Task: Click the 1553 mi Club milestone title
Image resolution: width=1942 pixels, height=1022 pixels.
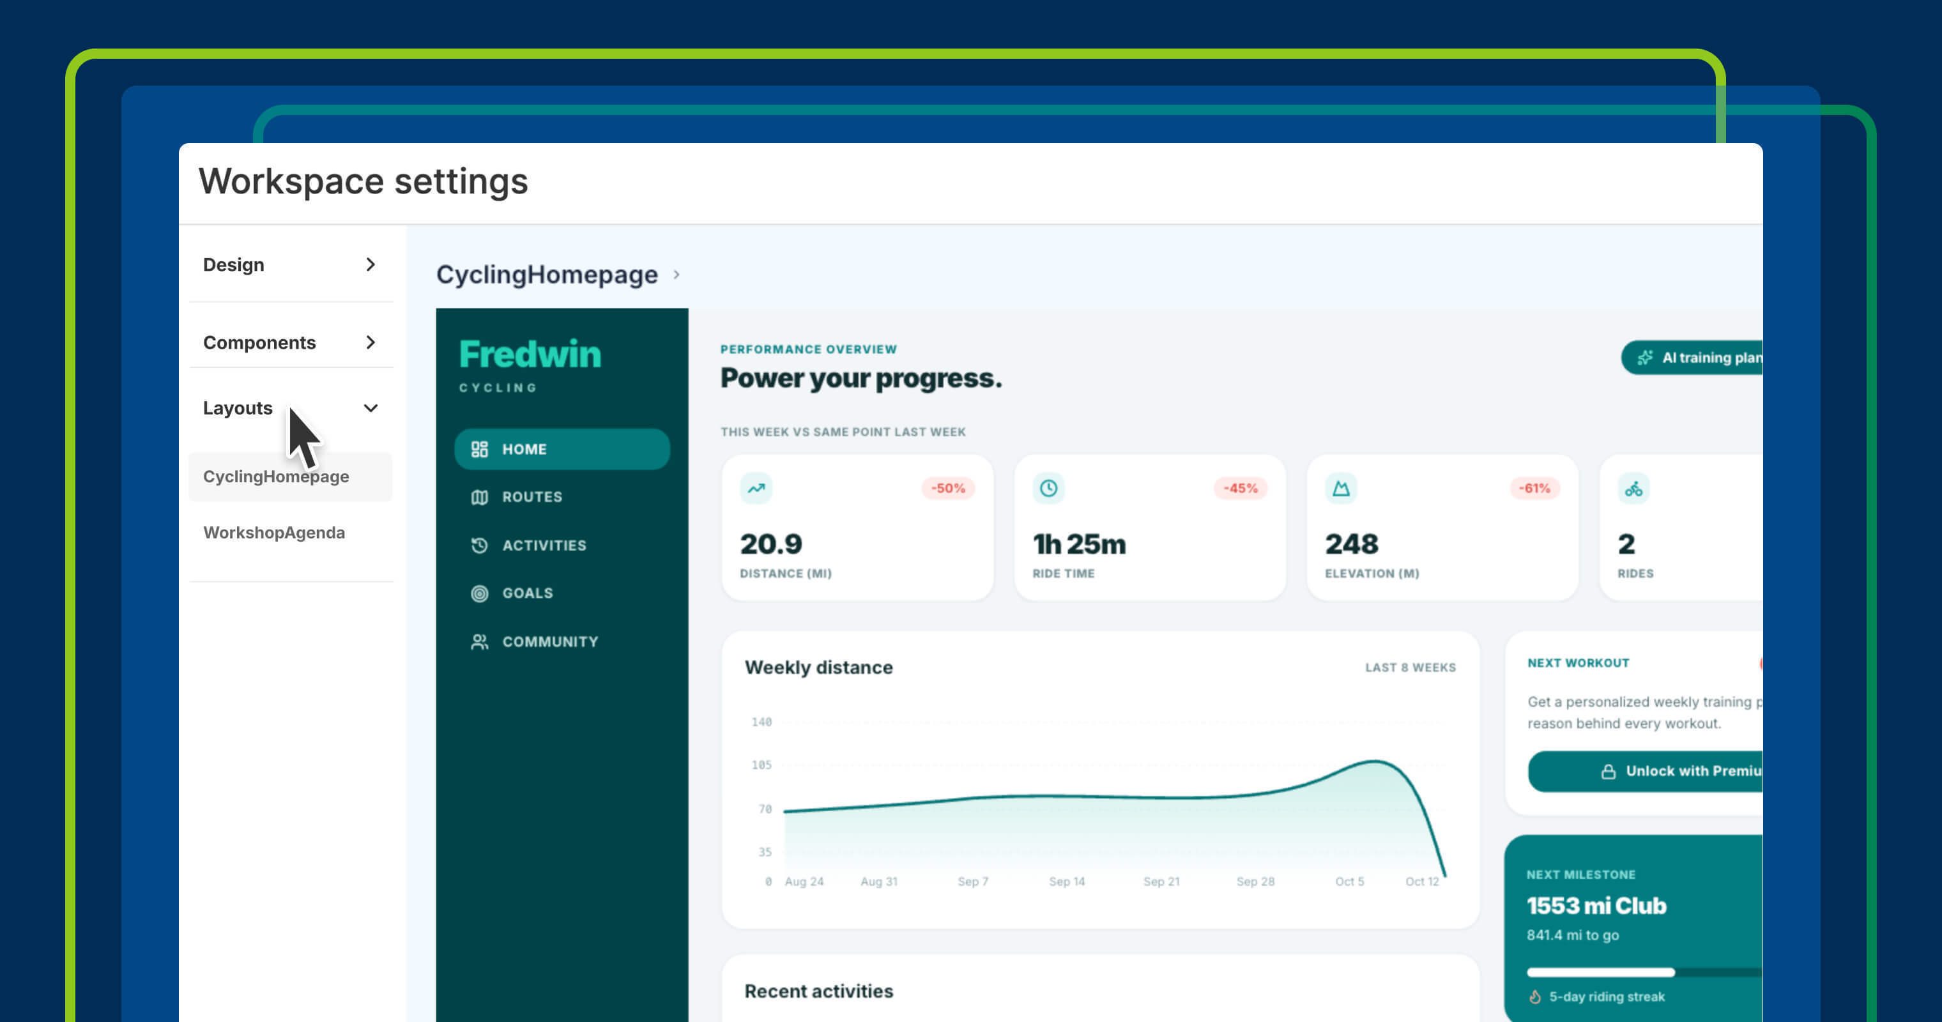Action: 1596,906
